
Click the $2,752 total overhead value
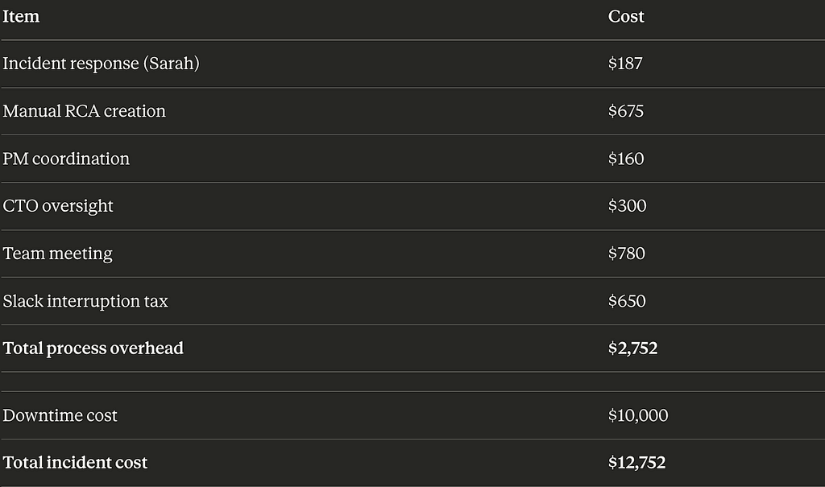pyautogui.click(x=633, y=349)
